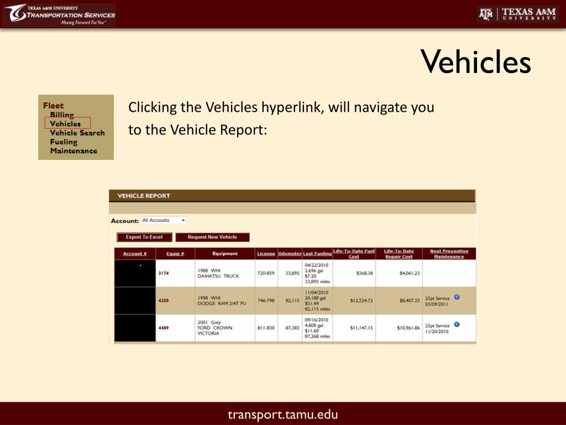Open equipment number 4200 link
The height and width of the screenshot is (425, 566).
pyautogui.click(x=164, y=300)
